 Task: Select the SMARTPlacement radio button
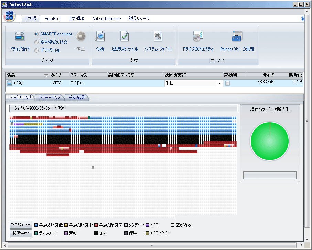pos(36,34)
